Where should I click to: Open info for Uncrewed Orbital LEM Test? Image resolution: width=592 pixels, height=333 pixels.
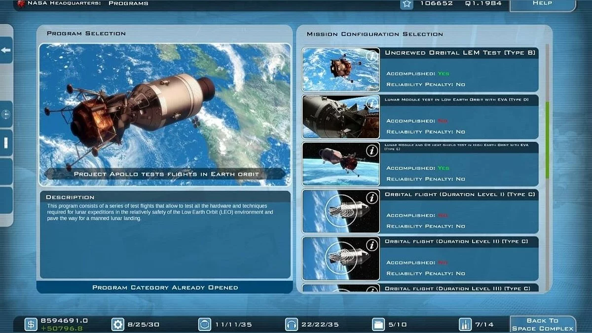(x=372, y=56)
